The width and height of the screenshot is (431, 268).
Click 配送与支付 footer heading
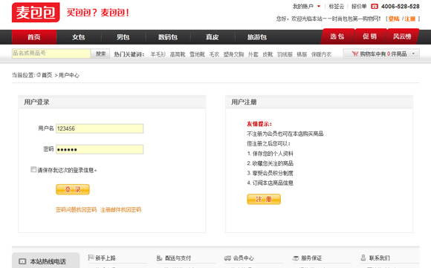point(178,258)
